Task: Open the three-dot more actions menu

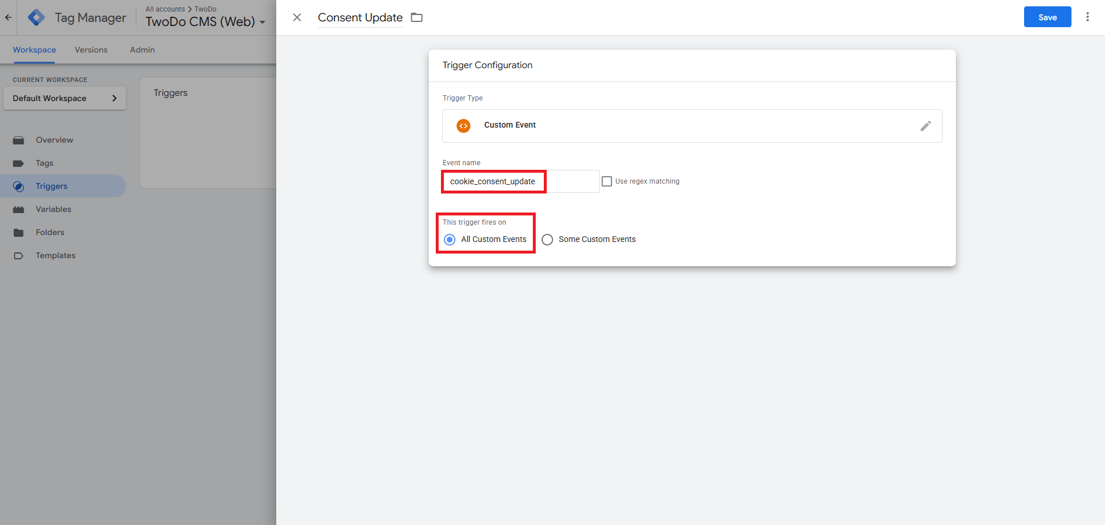Action: 1087,17
